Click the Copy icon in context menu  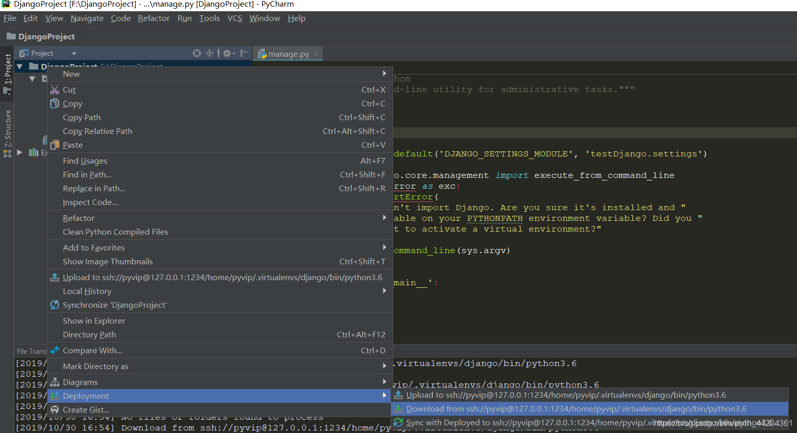[55, 104]
